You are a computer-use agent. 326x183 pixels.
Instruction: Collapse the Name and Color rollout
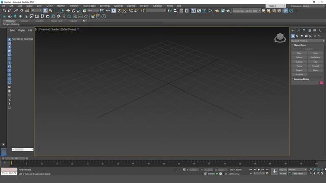pos(301,79)
